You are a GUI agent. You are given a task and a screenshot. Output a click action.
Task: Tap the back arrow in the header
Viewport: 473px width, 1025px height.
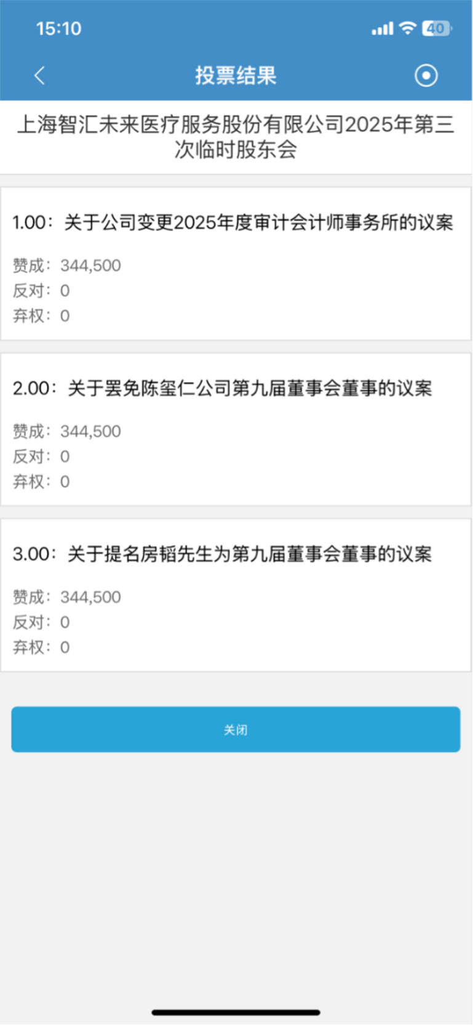click(40, 76)
